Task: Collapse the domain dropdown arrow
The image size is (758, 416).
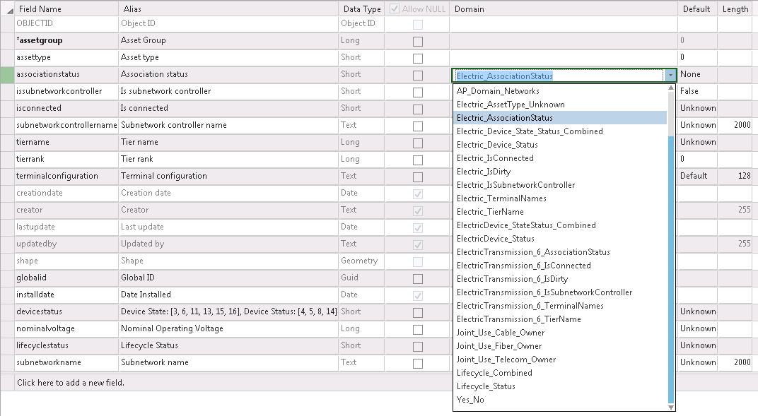Action: 670,76
